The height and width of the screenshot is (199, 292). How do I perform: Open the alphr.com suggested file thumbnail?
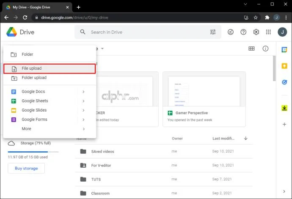pyautogui.click(x=126, y=91)
